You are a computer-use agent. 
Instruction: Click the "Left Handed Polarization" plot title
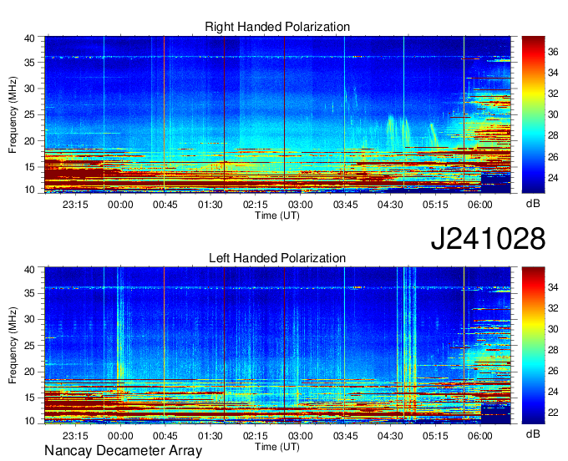(277, 258)
